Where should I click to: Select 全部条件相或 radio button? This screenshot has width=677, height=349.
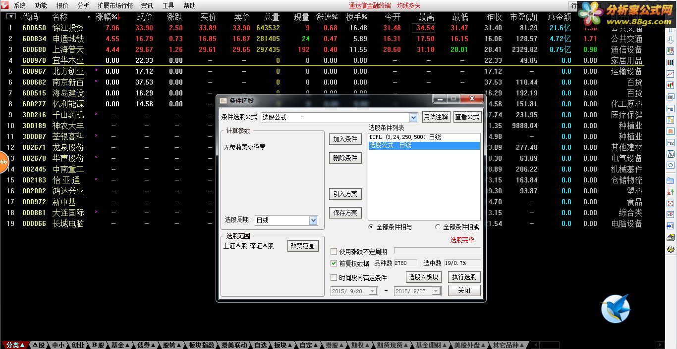point(438,227)
